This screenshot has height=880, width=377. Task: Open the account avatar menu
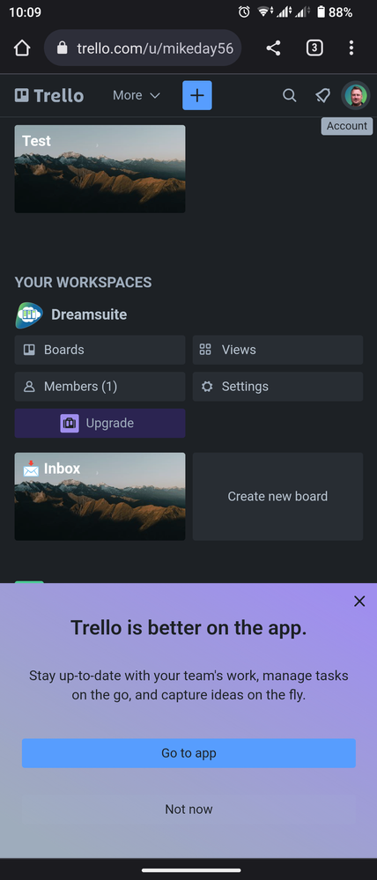click(x=356, y=95)
